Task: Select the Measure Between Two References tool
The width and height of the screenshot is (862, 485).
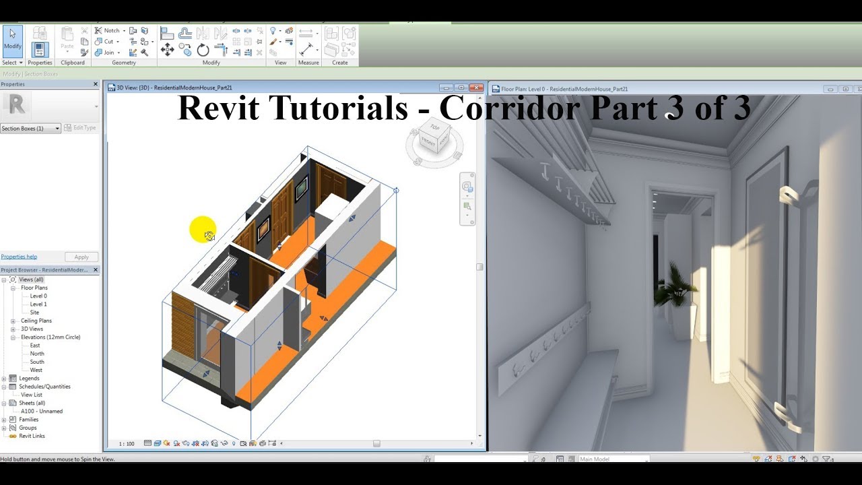Action: click(306, 49)
